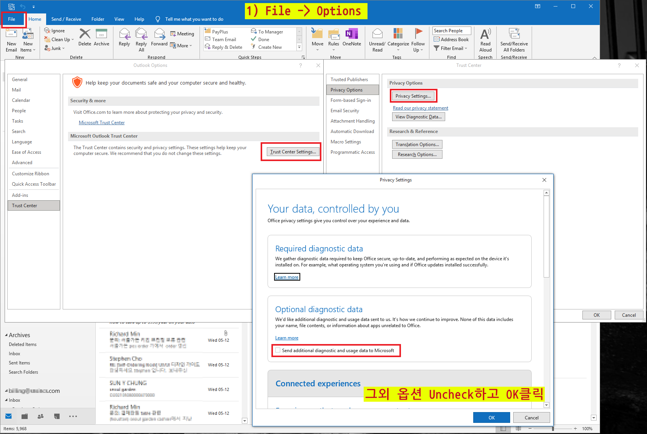
Task: Click the Done quick step
Action: [260, 39]
